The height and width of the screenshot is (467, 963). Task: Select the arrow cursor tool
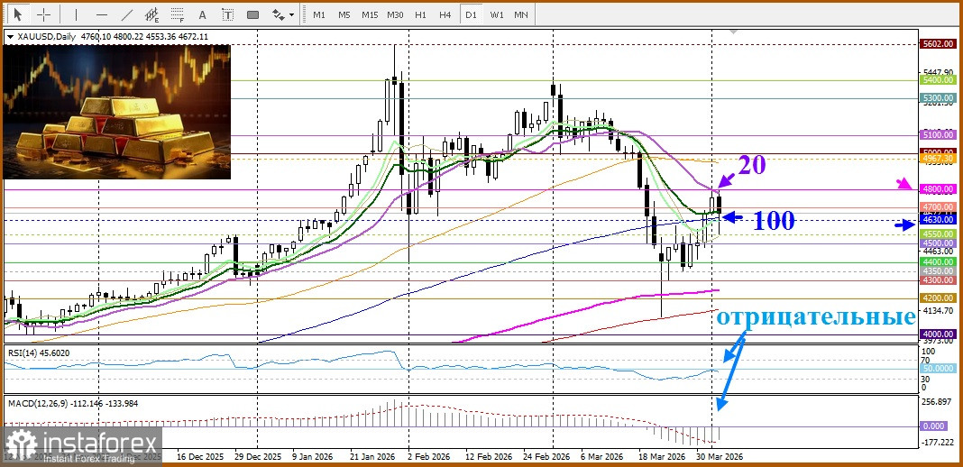point(18,14)
